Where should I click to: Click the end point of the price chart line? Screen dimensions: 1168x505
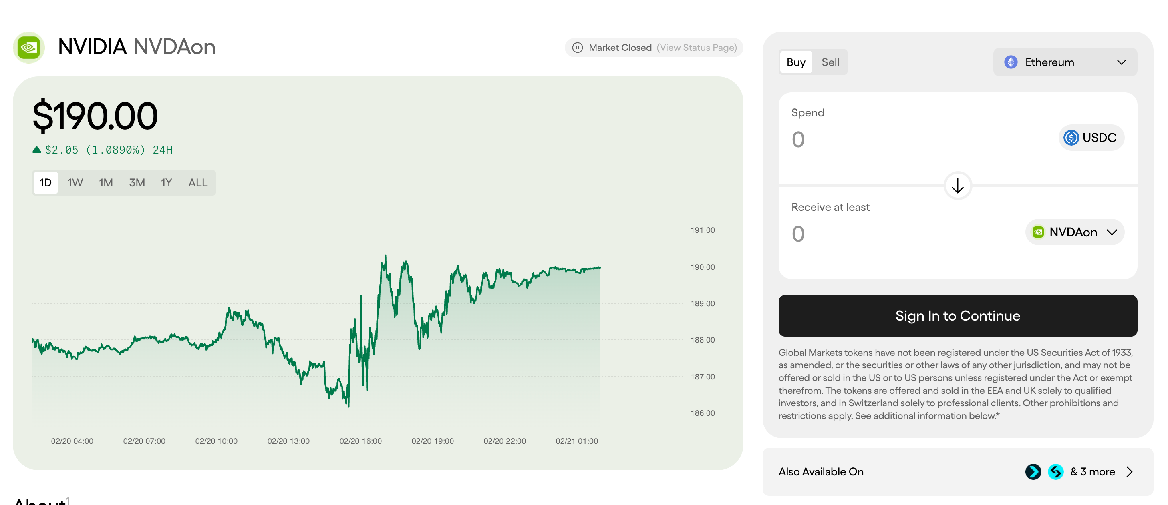[x=599, y=268]
